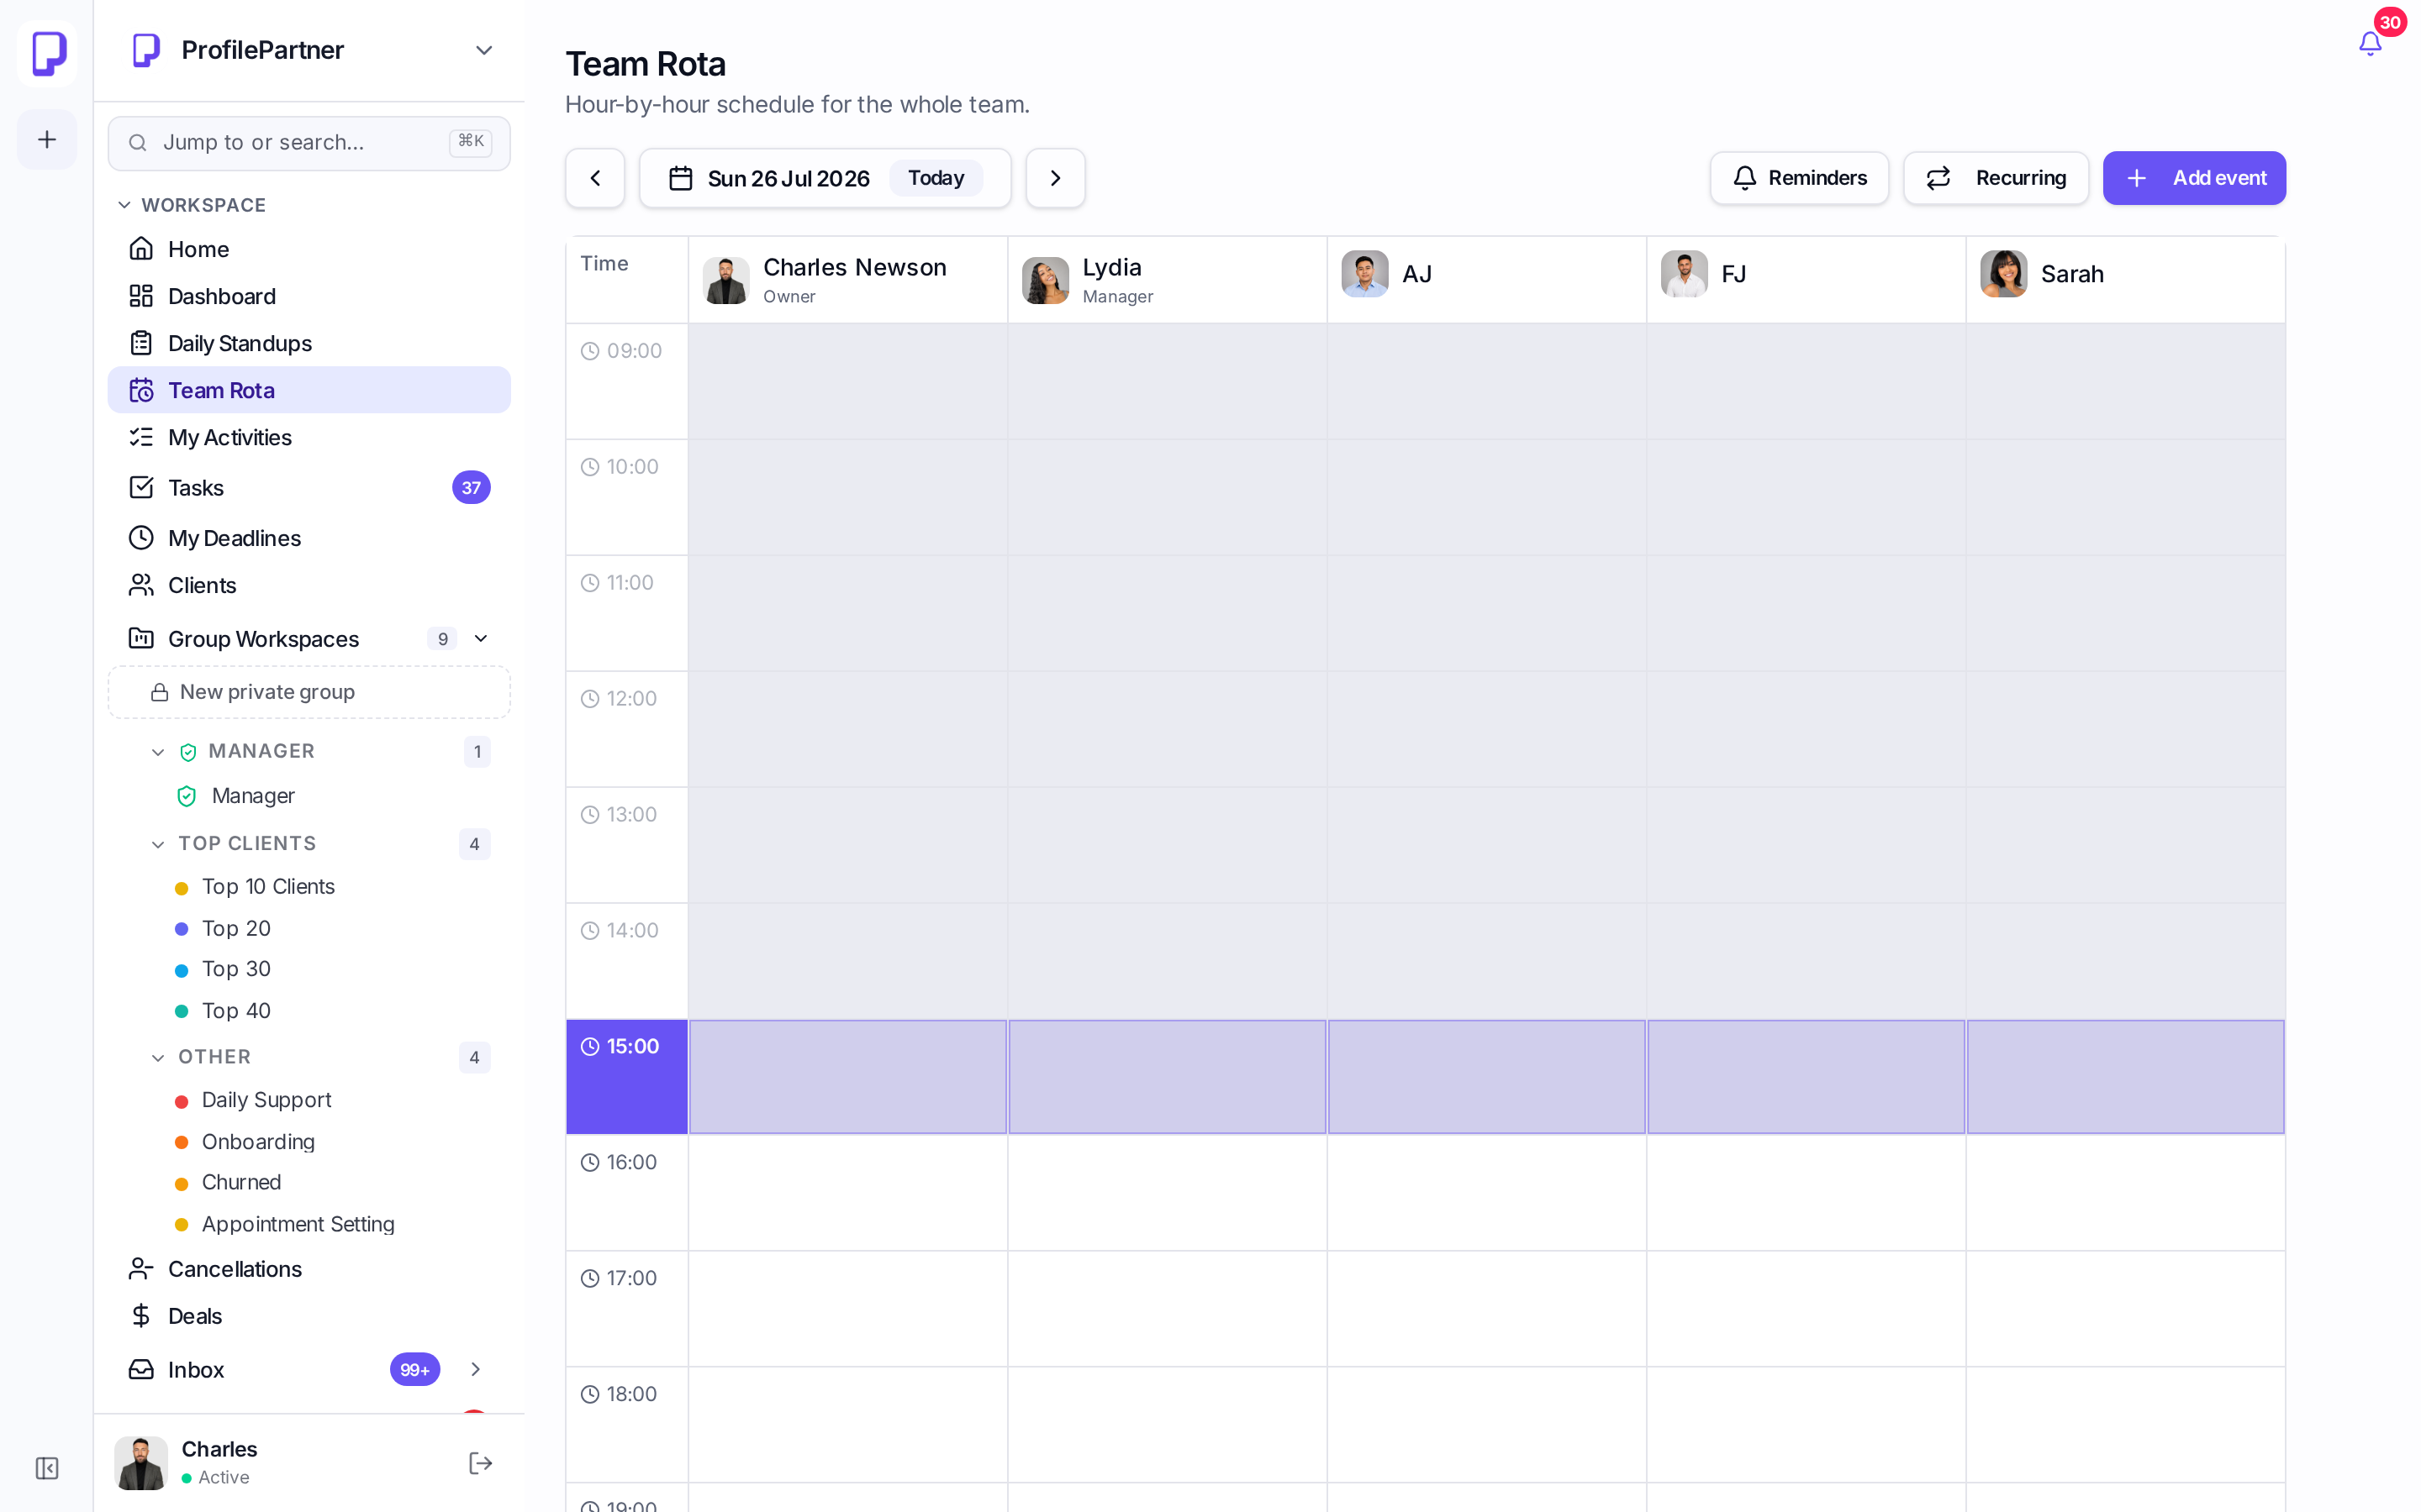Viewport: 2421px width, 1512px height.
Task: Collapse the sidebar with the panel icon
Action: [x=47, y=1467]
